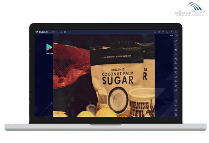The width and height of the screenshot is (209, 143).
Task: Open settings gear in side toolbar
Action: point(176,101)
